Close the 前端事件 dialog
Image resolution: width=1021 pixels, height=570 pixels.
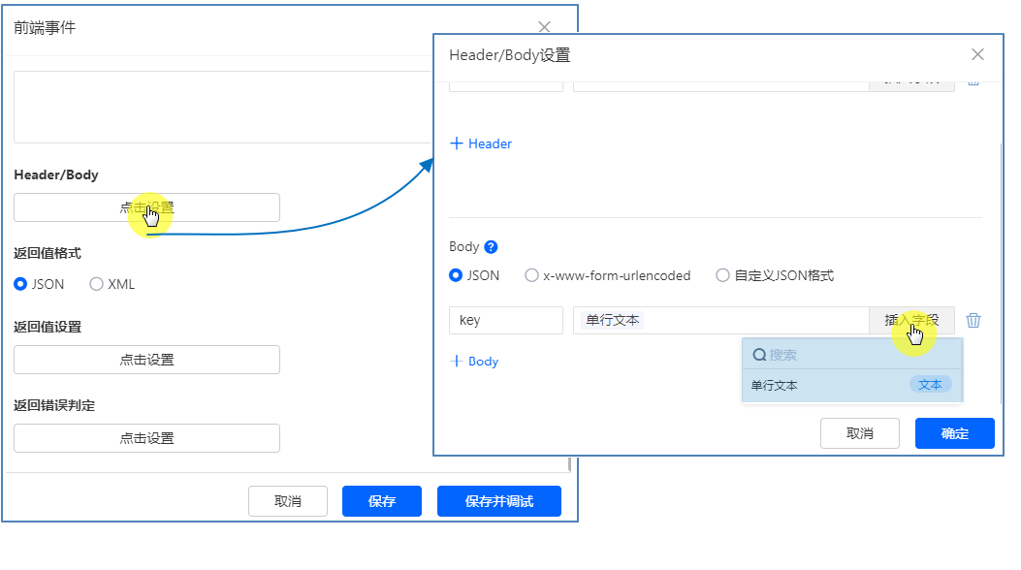(x=544, y=28)
